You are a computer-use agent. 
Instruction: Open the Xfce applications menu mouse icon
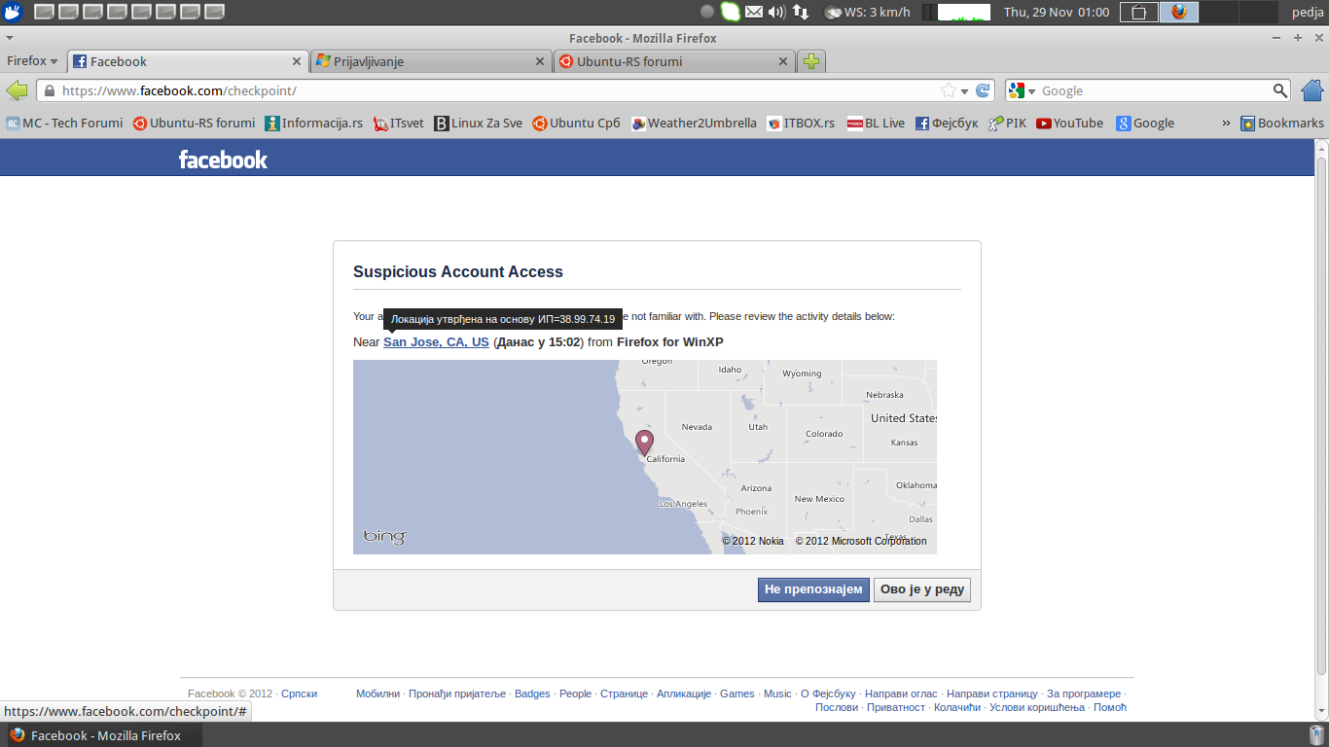(x=13, y=12)
